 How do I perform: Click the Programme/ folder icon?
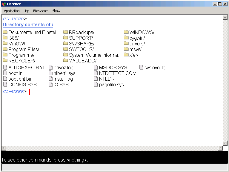coord(5,55)
